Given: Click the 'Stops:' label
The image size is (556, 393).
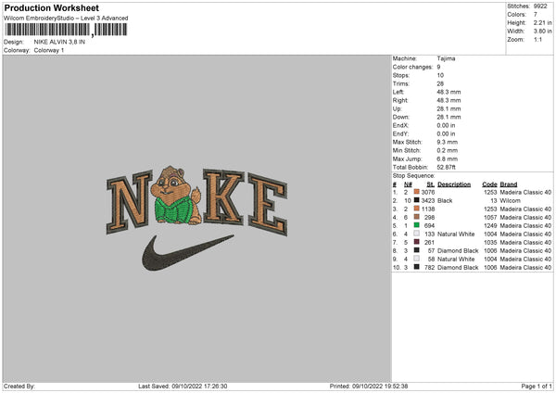Looking at the screenshot, I should [401, 75].
